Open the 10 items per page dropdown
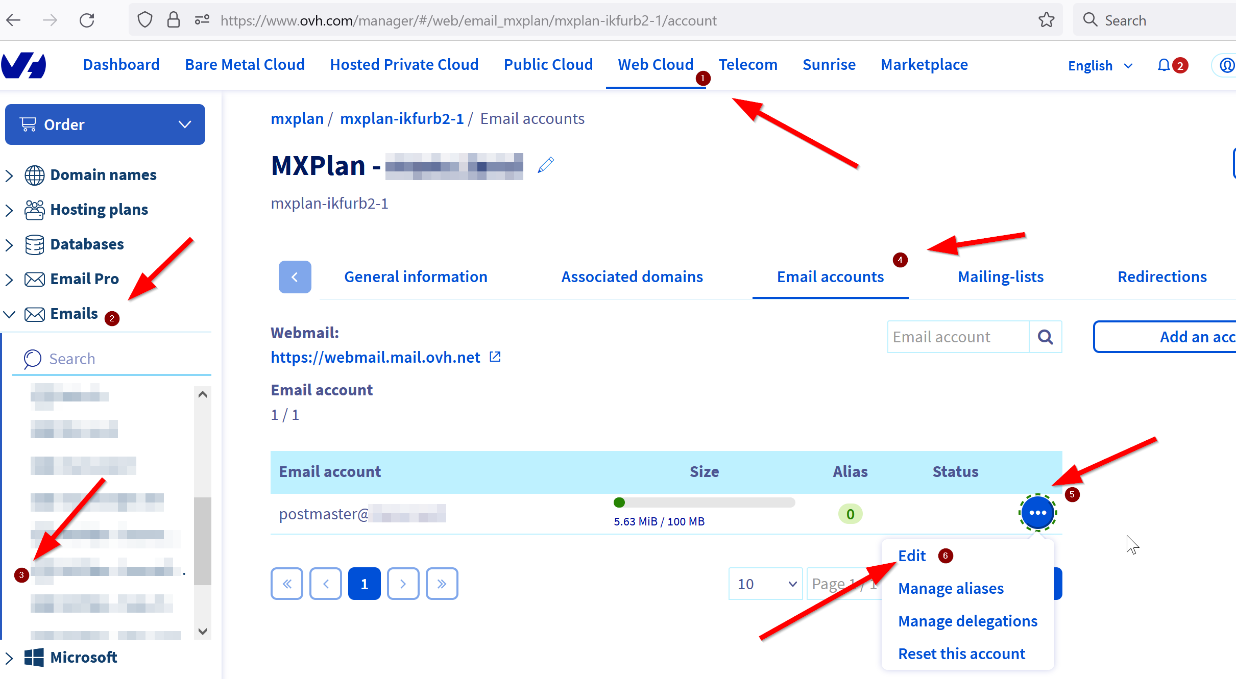 (x=765, y=584)
